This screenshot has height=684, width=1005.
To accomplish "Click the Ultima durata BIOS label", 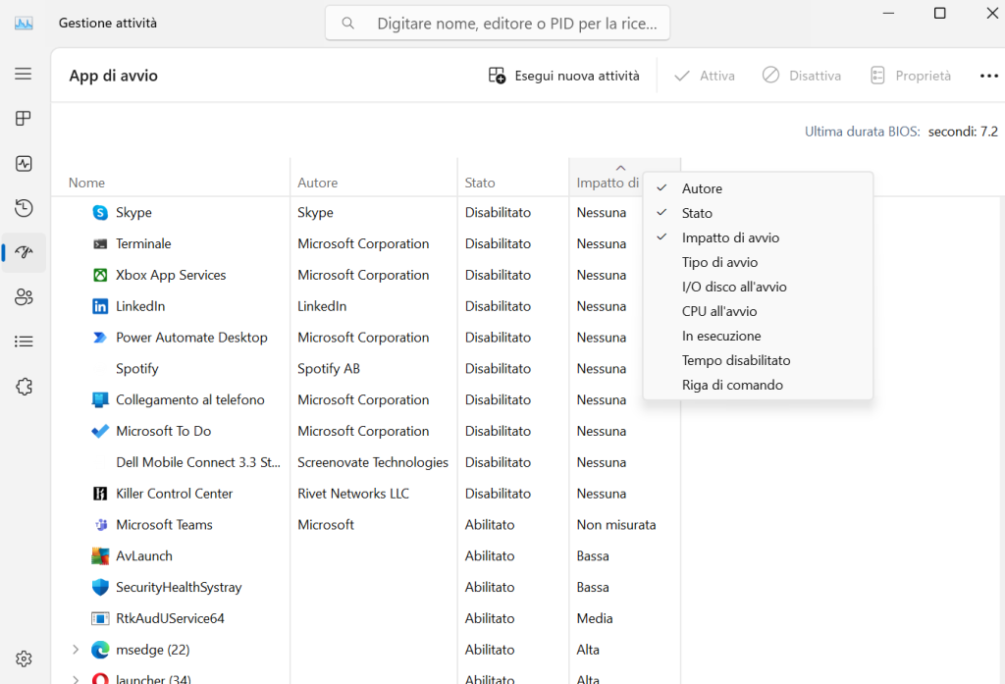I will 862,132.
